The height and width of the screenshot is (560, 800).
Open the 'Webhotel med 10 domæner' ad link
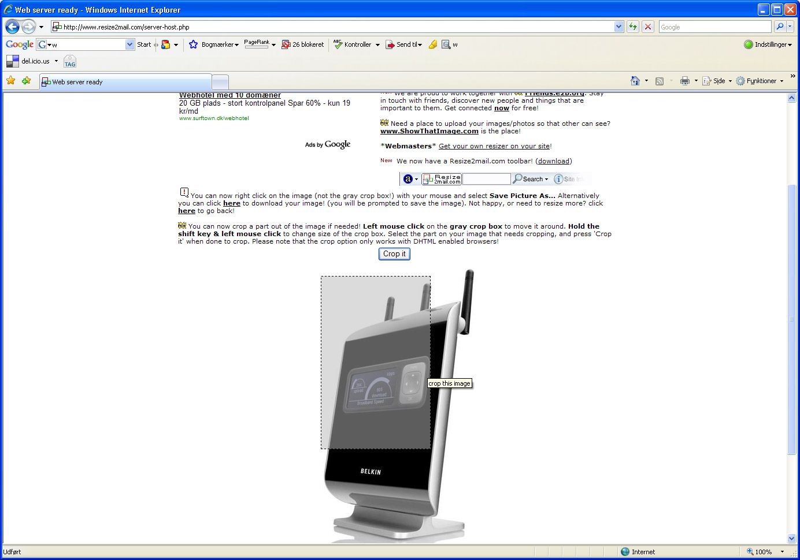coord(230,95)
